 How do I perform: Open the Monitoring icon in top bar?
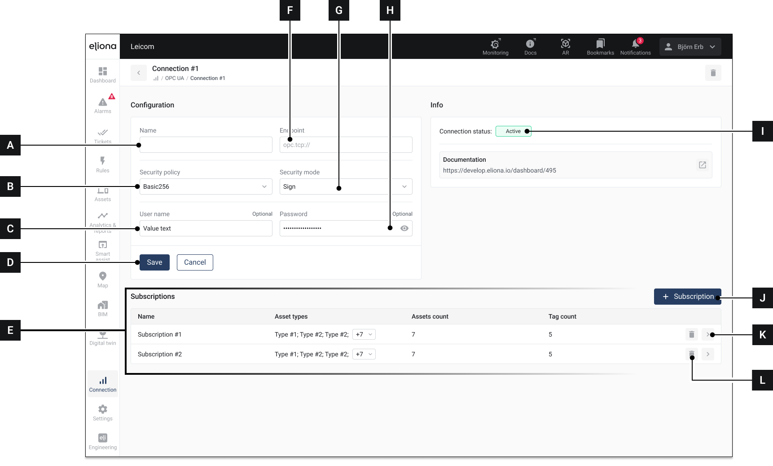click(495, 46)
